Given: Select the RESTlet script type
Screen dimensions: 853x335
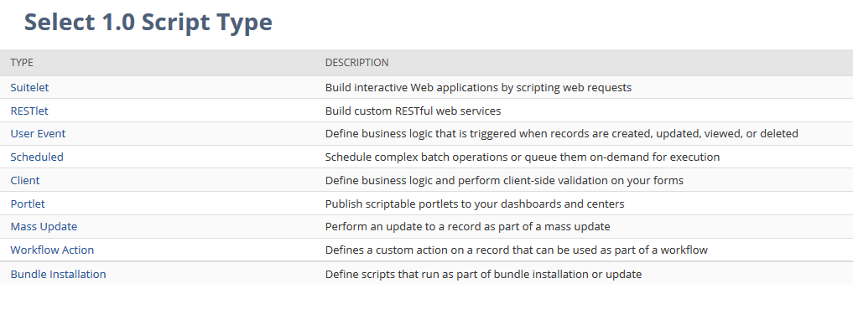Looking at the screenshot, I should point(29,111).
